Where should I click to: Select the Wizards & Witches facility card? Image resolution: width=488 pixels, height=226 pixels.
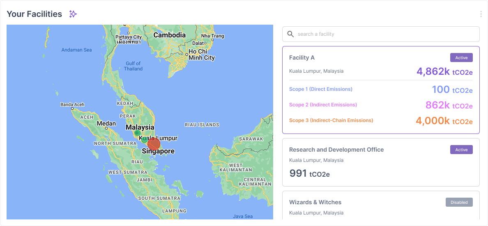point(315,202)
